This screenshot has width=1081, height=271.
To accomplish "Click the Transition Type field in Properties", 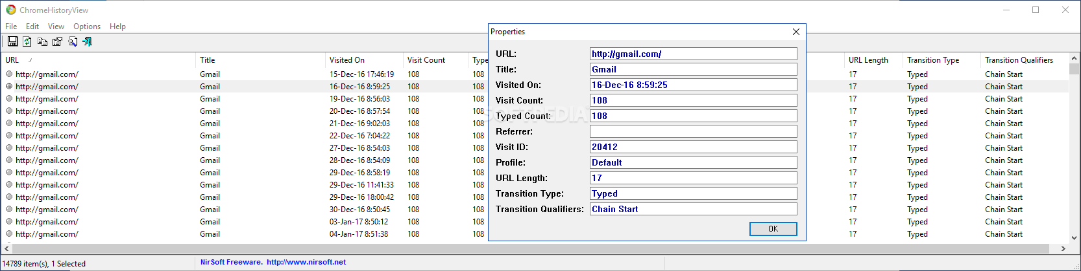I will coord(693,193).
